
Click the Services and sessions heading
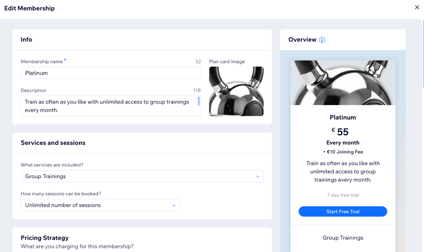[53, 143]
